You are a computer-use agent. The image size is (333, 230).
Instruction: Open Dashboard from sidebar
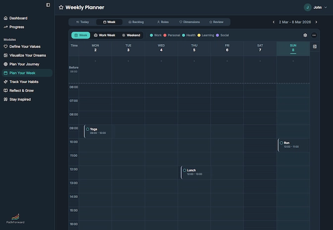click(27, 18)
